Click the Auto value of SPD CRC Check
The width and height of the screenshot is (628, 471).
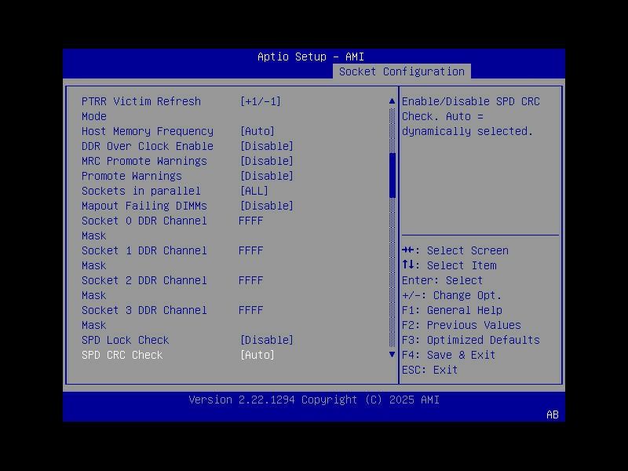[x=256, y=355]
